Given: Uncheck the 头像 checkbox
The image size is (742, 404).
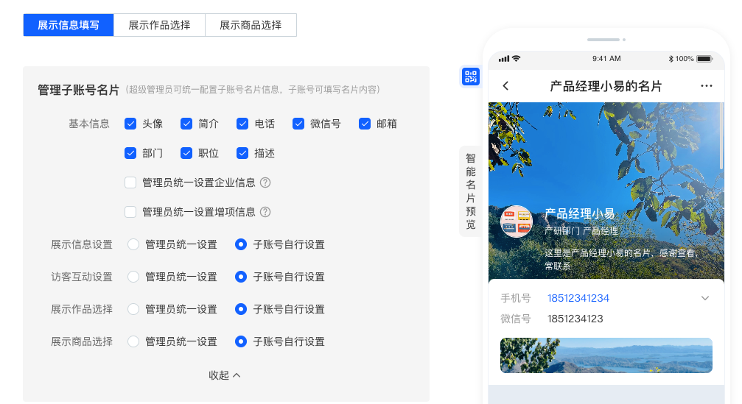Looking at the screenshot, I should 130,124.
